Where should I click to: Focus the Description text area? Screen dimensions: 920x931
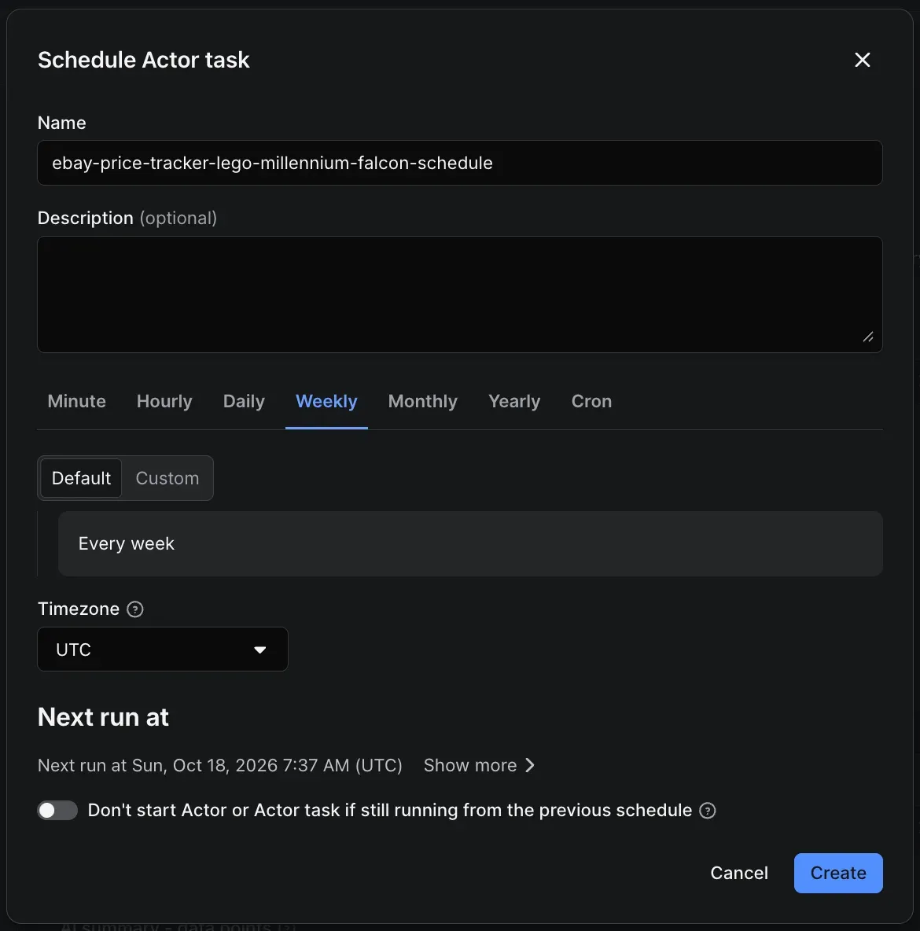(460, 295)
